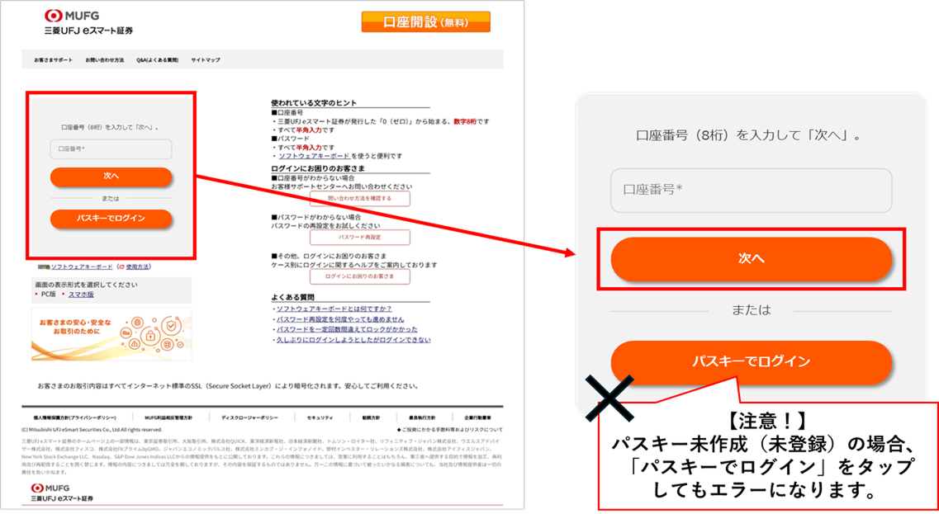Go to Q&A(よくある質問) in the nav bar
Viewport: 939px width, 514px height.
pyautogui.click(x=157, y=60)
